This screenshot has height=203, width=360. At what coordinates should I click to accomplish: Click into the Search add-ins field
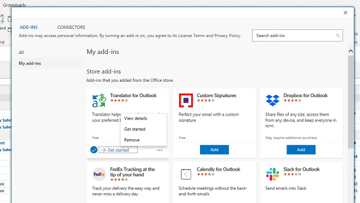tap(297, 35)
